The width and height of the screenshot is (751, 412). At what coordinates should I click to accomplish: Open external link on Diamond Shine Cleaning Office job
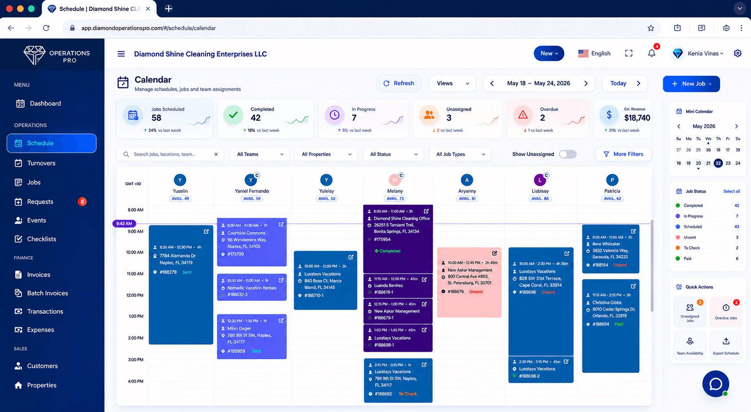click(426, 211)
